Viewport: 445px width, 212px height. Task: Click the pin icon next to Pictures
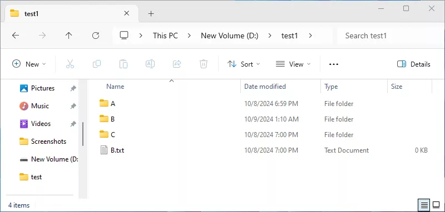(73, 88)
